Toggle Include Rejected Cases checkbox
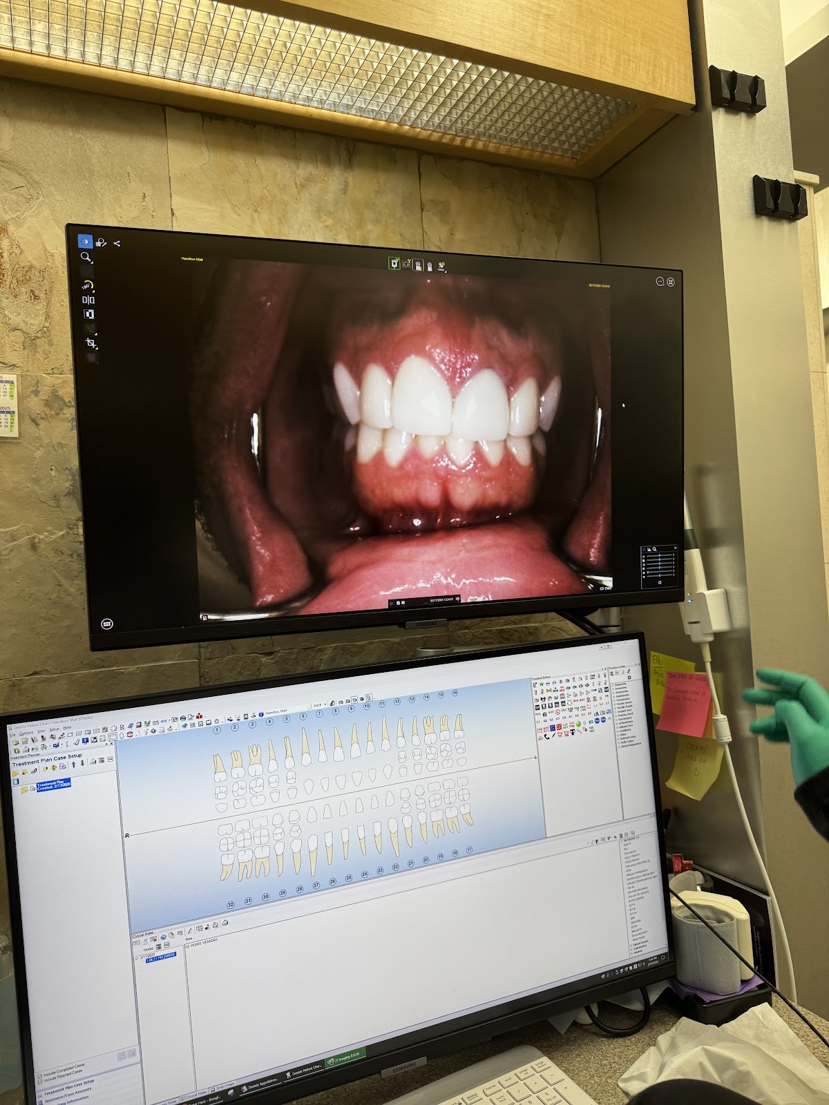829x1105 pixels. pyautogui.click(x=39, y=1081)
